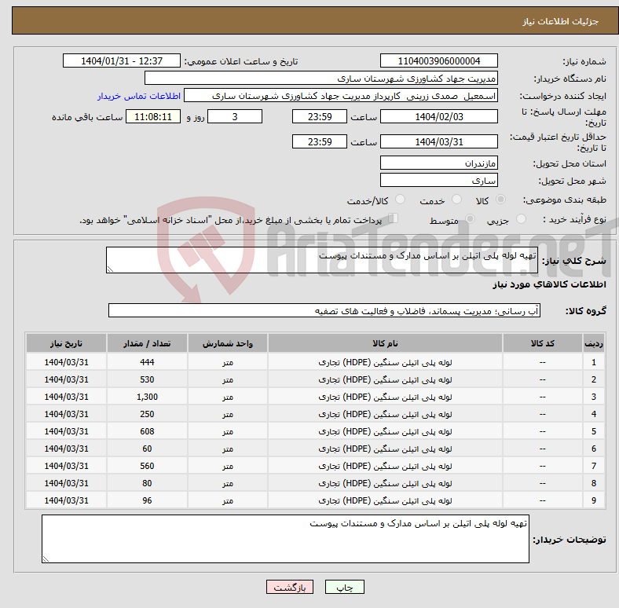Screen dimensions: 619x608
Task: Select the کالا/خدمت radio option
Action: tap(401, 200)
